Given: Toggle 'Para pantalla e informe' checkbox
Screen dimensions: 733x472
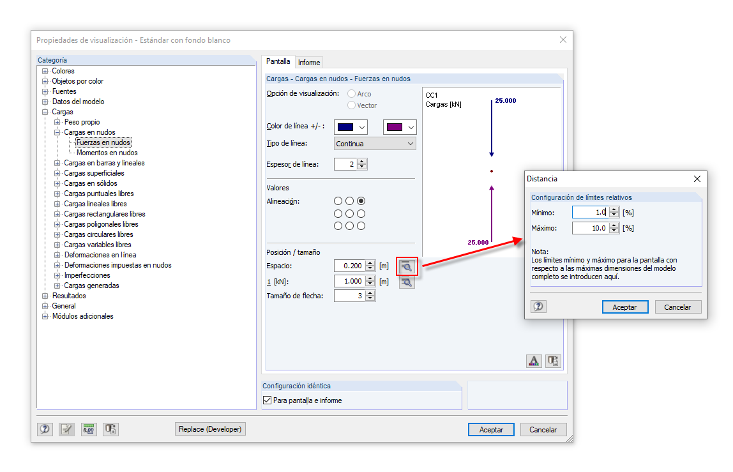Looking at the screenshot, I should (268, 400).
